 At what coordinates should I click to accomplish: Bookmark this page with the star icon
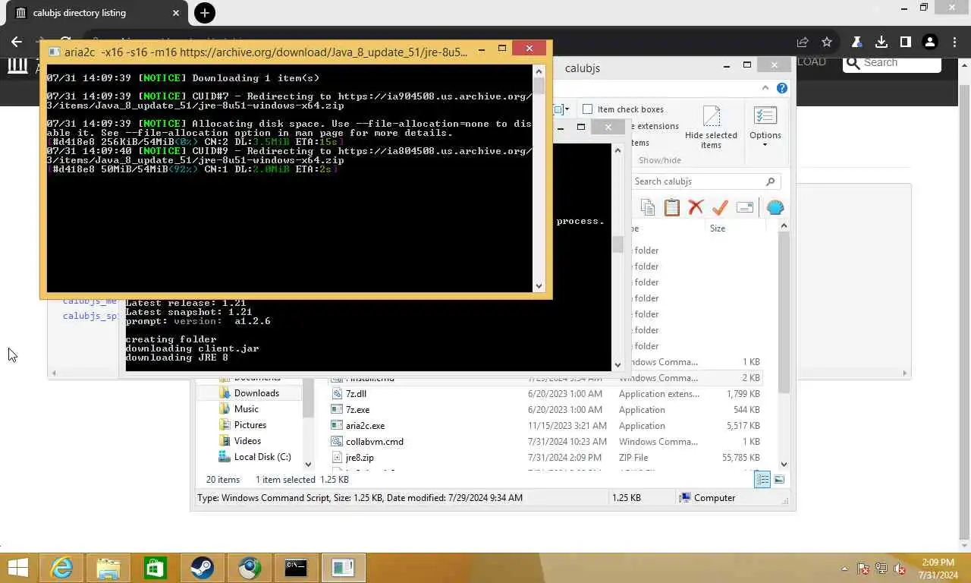click(827, 42)
